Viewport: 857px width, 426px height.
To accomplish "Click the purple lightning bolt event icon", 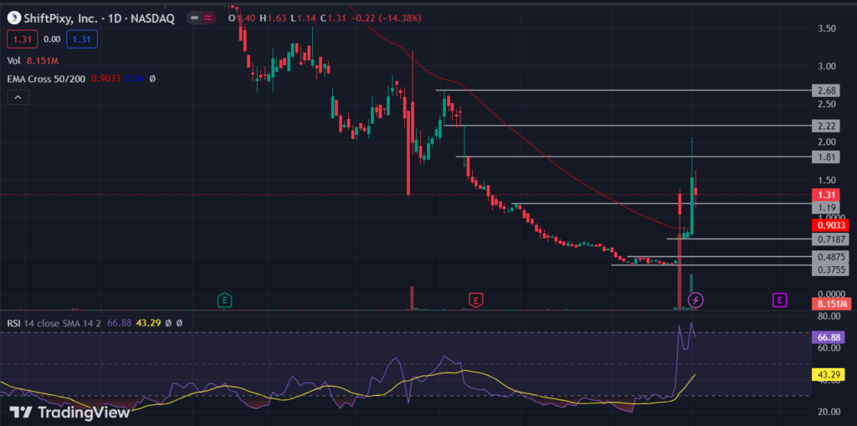I will coord(695,300).
